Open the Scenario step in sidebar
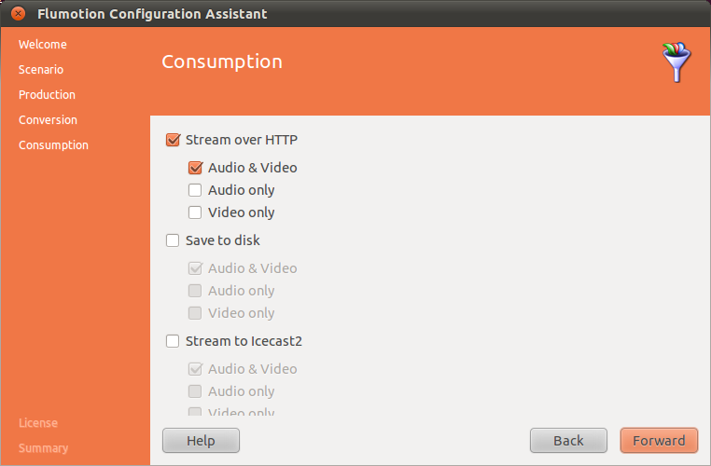This screenshot has width=711, height=466. [x=41, y=70]
